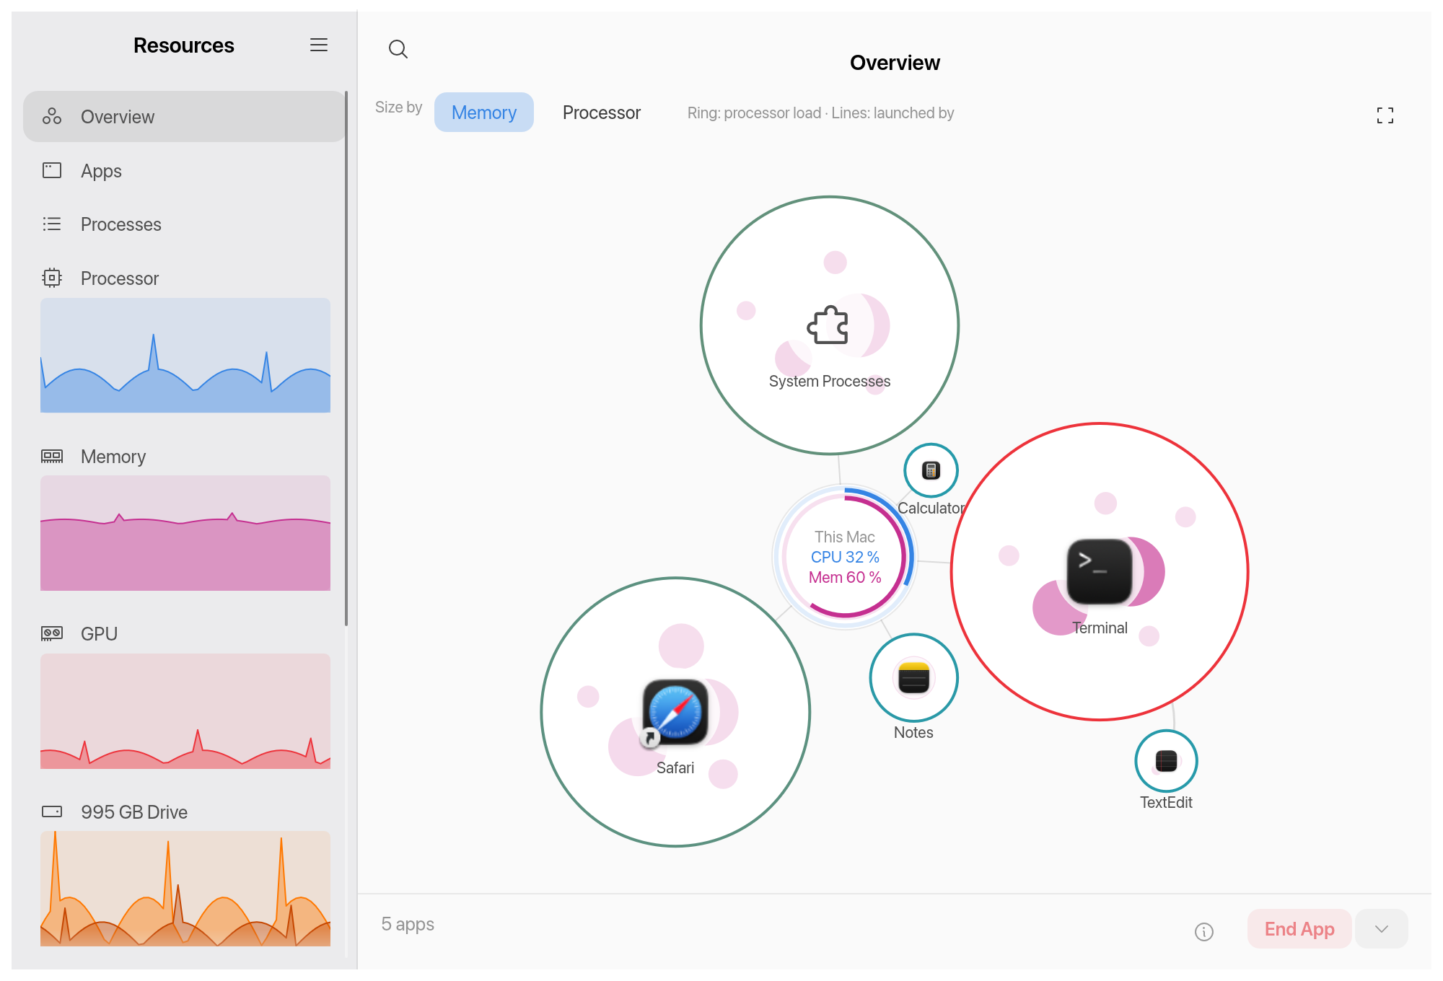Image resolution: width=1443 pixels, height=981 pixels.
Task: Select the Calculator app bubble
Action: (x=931, y=470)
